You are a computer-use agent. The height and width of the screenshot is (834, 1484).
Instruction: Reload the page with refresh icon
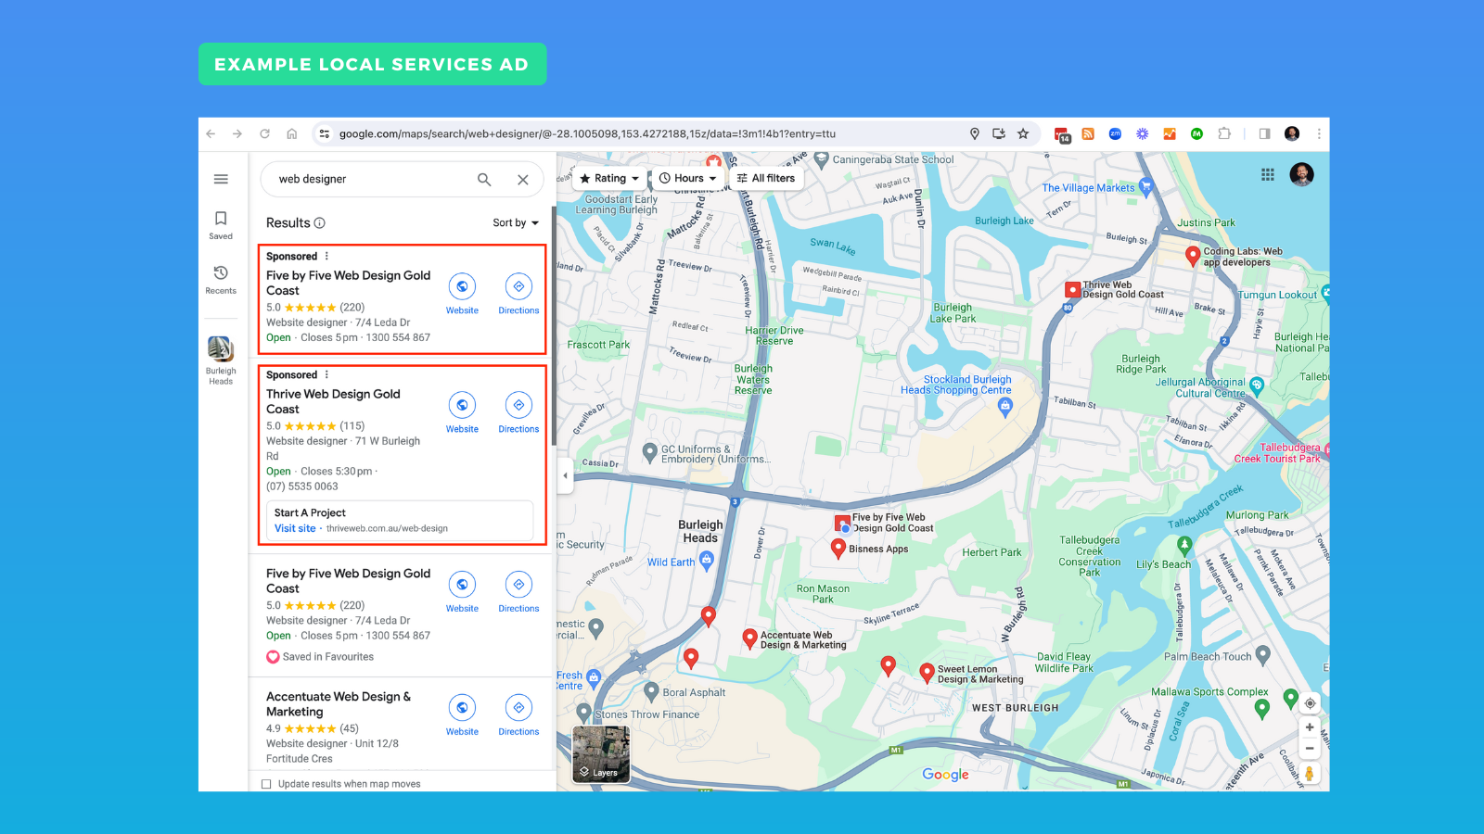pyautogui.click(x=264, y=133)
